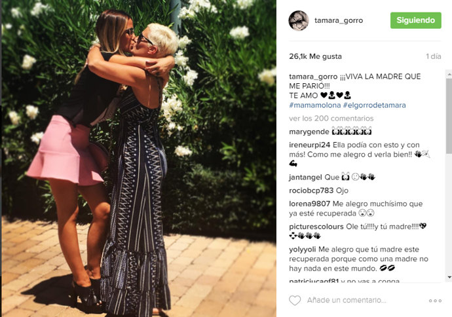Open marygende's profile
This screenshot has height=317, width=452.
(309, 132)
